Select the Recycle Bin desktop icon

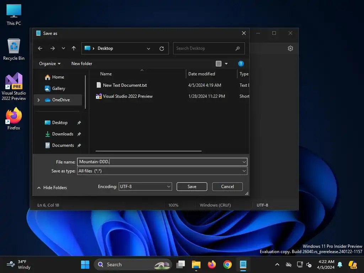coord(14,49)
